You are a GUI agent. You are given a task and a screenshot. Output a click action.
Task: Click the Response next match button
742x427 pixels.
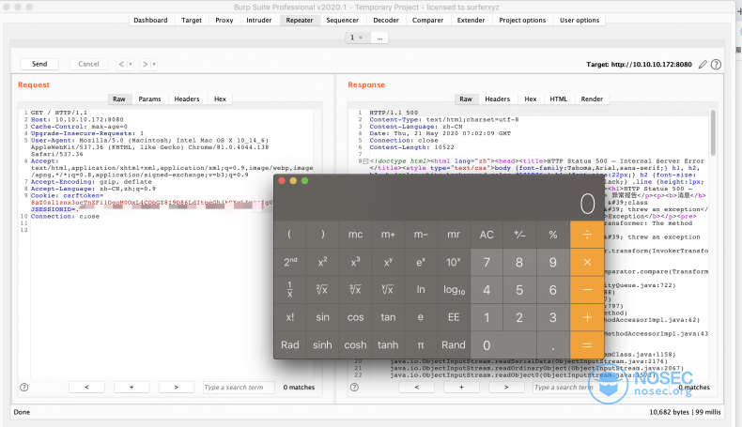point(506,388)
